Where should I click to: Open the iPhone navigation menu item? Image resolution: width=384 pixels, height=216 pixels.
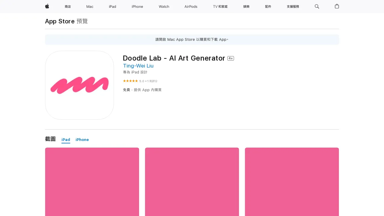point(137,7)
